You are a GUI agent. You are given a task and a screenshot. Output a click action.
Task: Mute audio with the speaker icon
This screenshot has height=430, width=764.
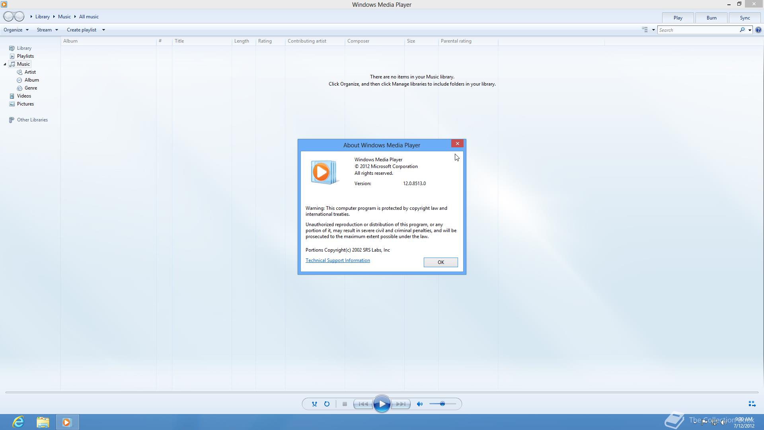(x=419, y=404)
